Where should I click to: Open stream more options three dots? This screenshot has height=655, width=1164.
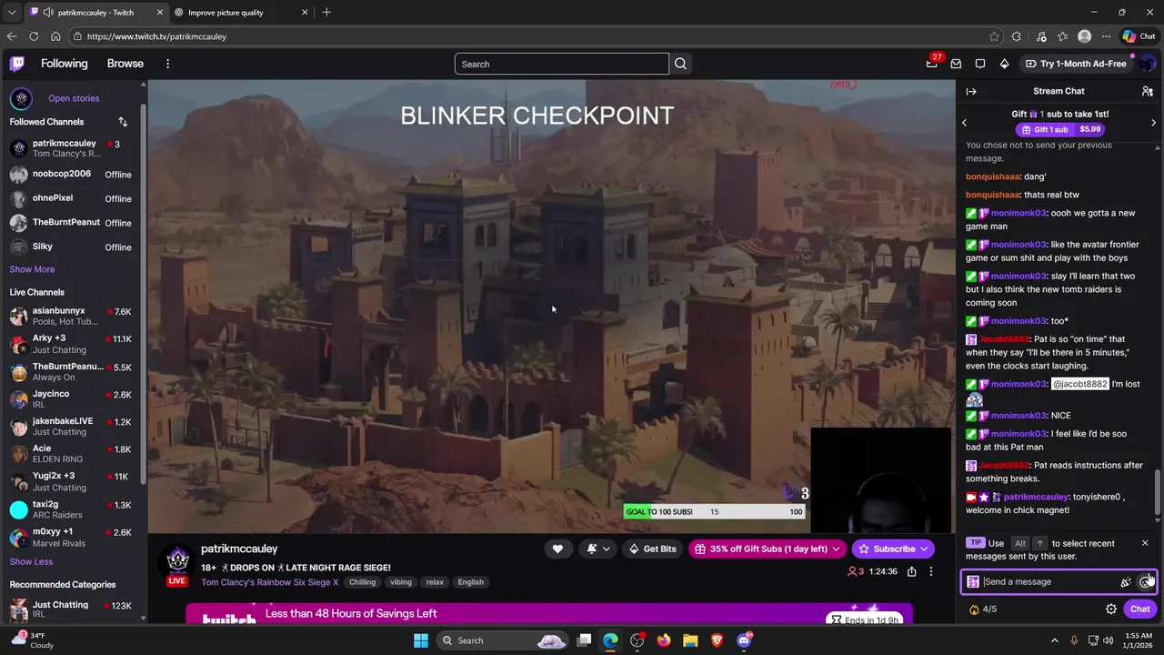tap(930, 571)
